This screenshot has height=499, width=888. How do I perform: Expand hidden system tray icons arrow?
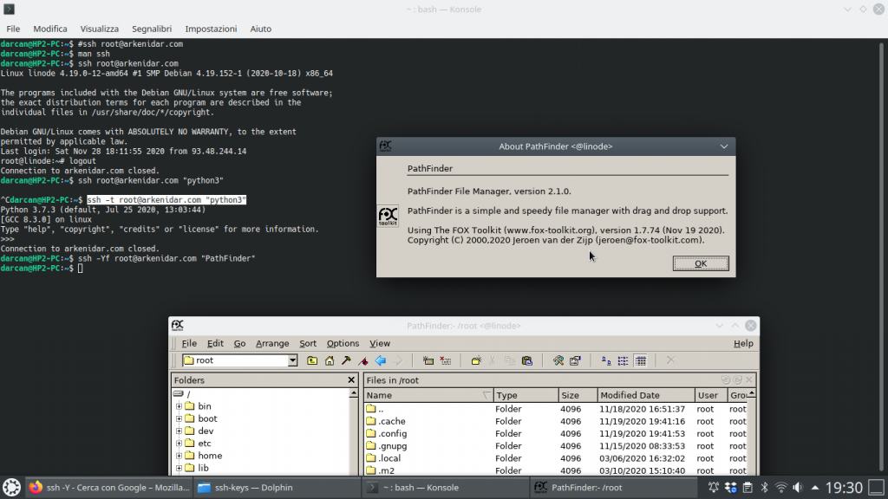click(815, 487)
